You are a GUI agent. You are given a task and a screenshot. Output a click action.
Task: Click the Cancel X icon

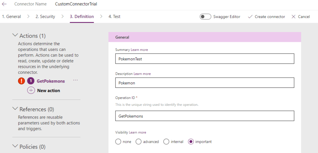[293, 17]
